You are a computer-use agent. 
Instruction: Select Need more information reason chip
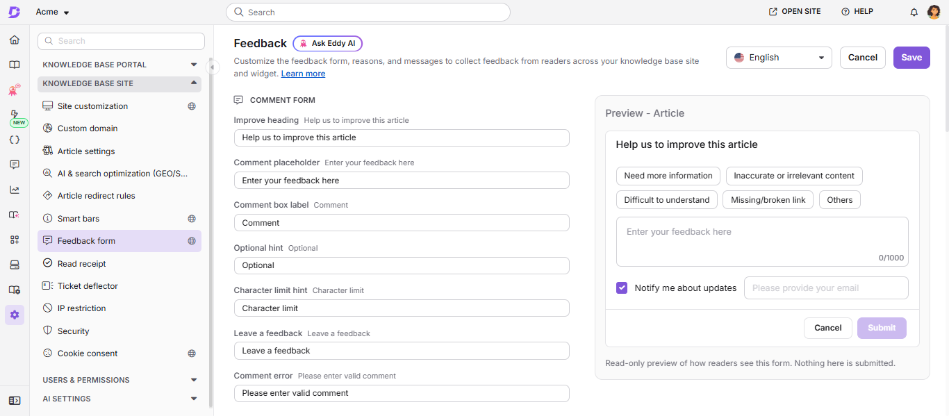[x=668, y=176]
